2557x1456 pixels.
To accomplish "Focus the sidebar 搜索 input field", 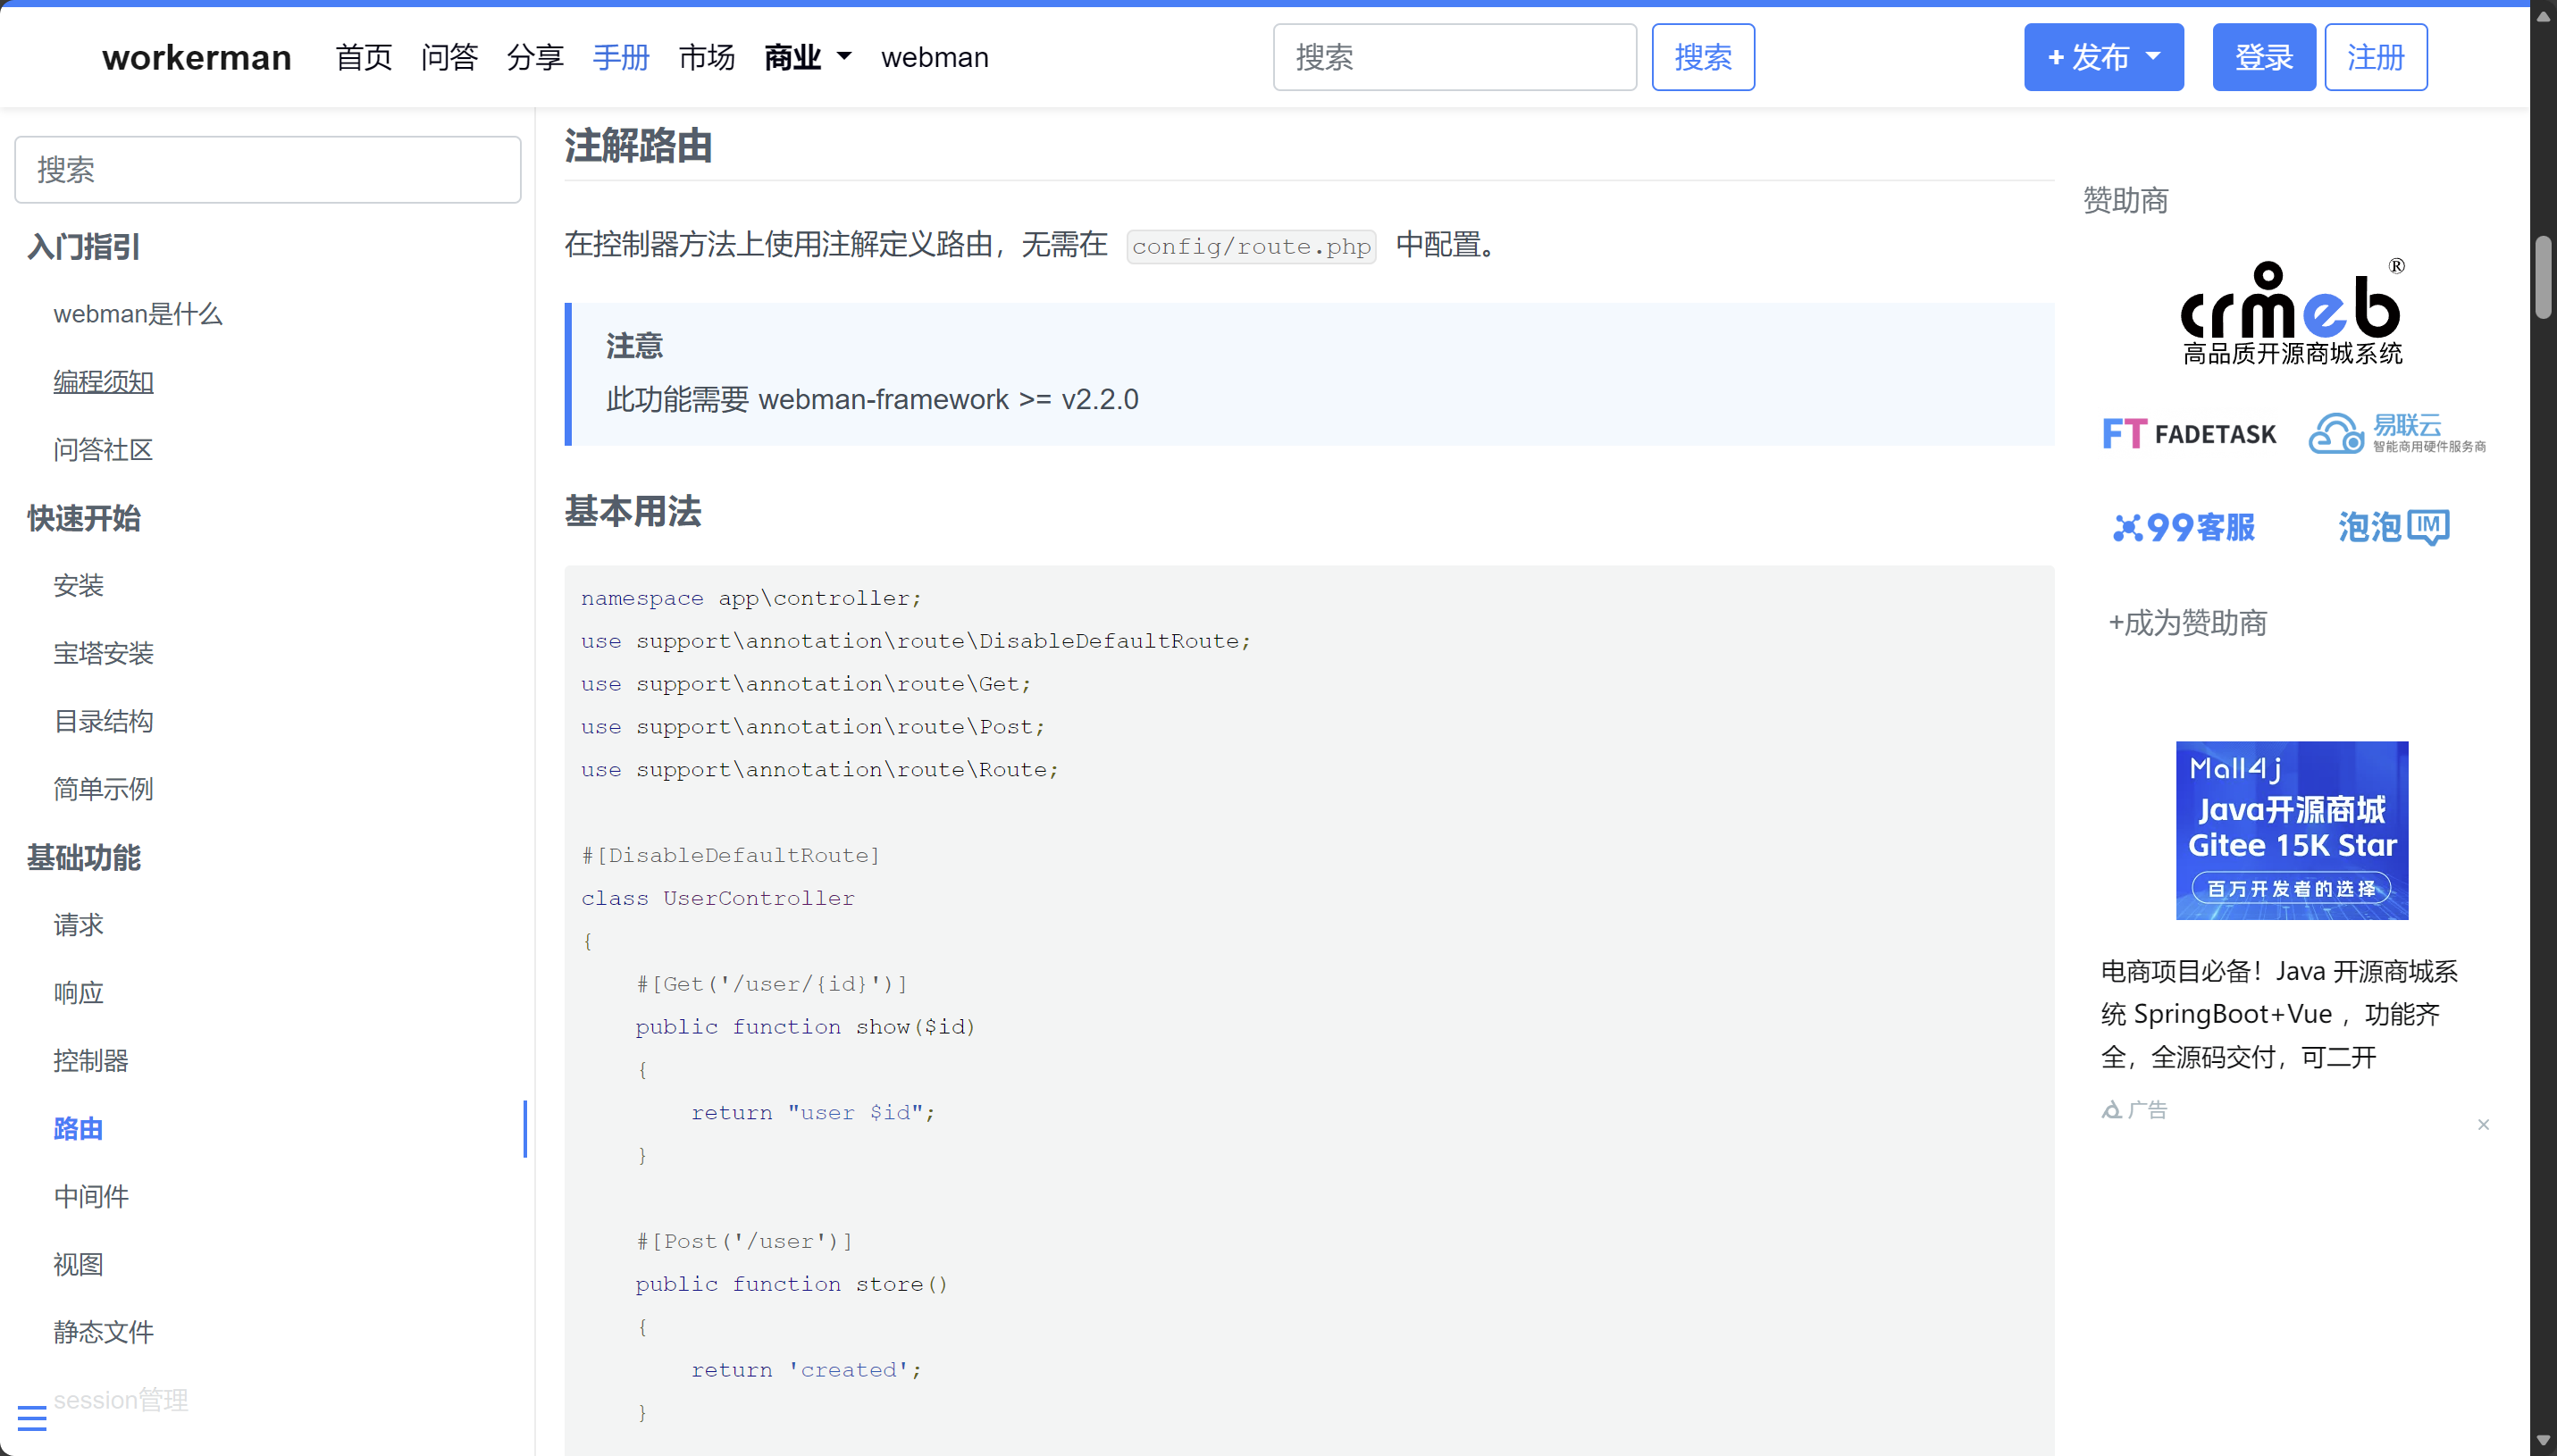I will [x=268, y=170].
